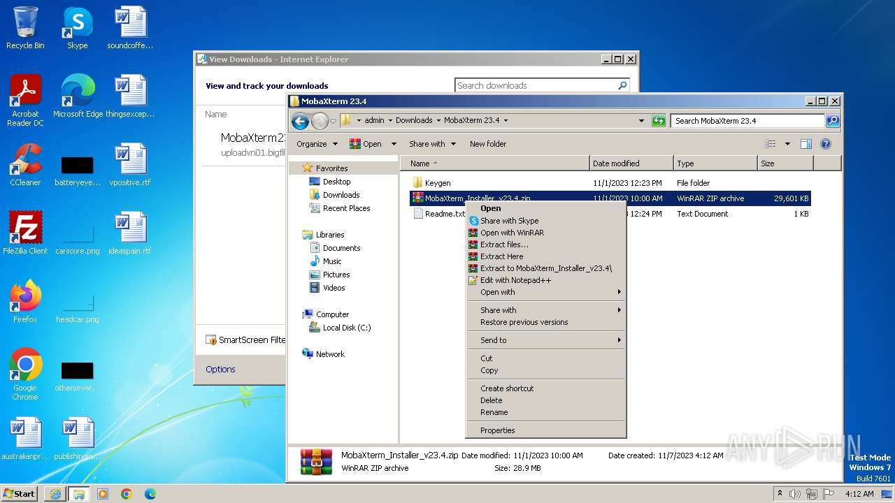Click the Start button

point(19,494)
